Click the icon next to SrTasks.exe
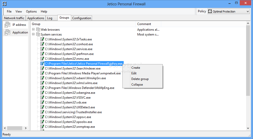The width and height of the screenshot is (253, 139). pos(42,39)
